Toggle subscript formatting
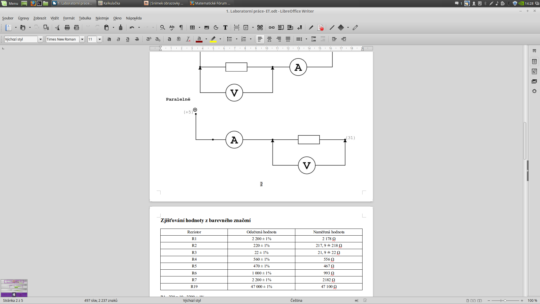Screen dimensions: 540x304 tap(158, 39)
